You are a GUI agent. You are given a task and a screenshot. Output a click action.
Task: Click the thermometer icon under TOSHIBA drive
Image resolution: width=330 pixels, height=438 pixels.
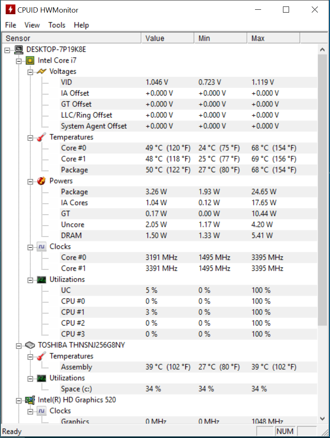coord(42,356)
